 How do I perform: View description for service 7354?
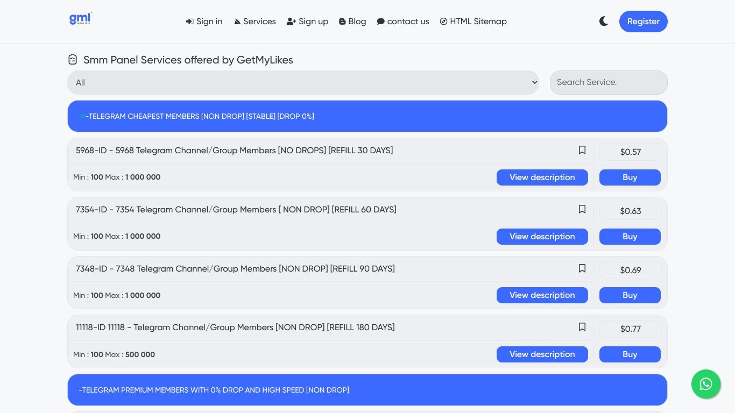point(542,237)
